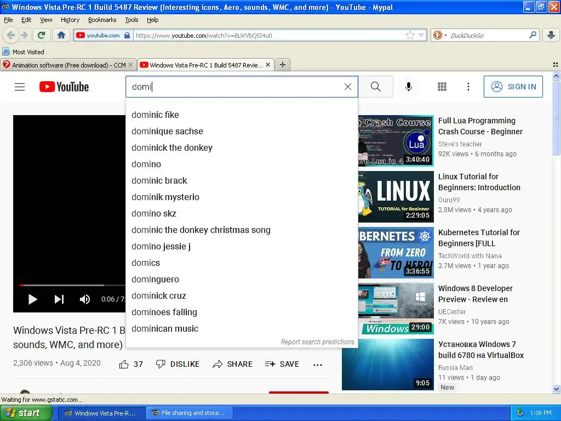The width and height of the screenshot is (561, 421).
Task: Go forward with browser forward arrow
Action: tap(24, 35)
